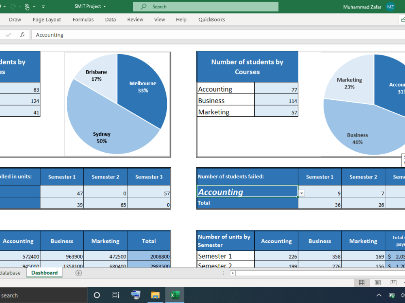The width and height of the screenshot is (405, 303).
Task: Open the database sheet tab
Action: click(10, 273)
